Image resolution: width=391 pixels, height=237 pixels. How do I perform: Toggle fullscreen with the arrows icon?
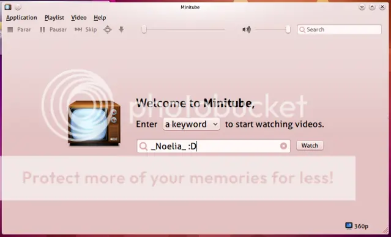(108, 29)
